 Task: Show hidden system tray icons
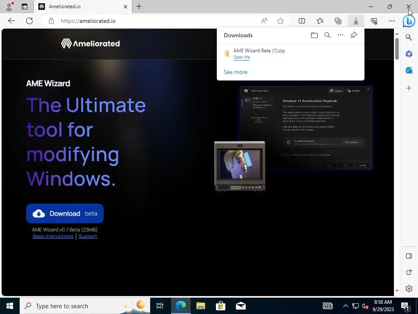pyautogui.click(x=345, y=306)
